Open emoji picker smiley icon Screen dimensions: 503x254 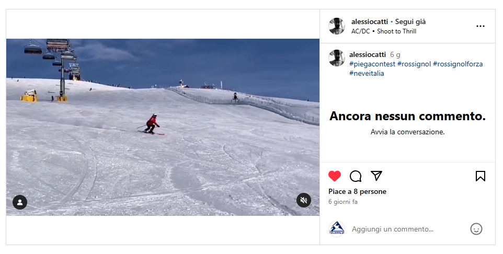click(476, 229)
